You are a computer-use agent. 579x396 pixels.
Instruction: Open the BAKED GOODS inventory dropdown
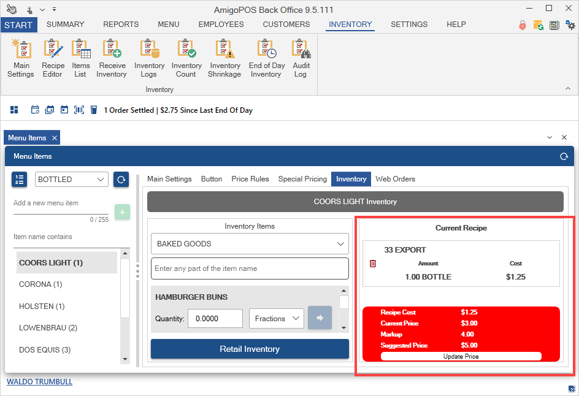click(x=250, y=244)
